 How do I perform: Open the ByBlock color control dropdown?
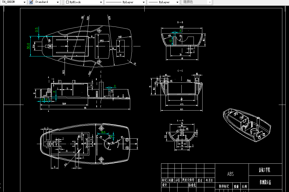coord(101,2)
